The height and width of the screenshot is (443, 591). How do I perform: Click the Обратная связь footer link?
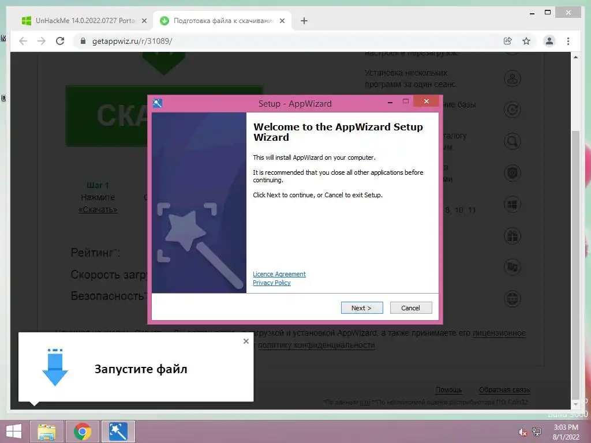coord(504,390)
